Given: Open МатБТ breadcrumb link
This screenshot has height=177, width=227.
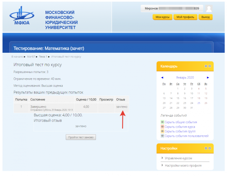Looking at the screenshot, I should tap(31, 57).
